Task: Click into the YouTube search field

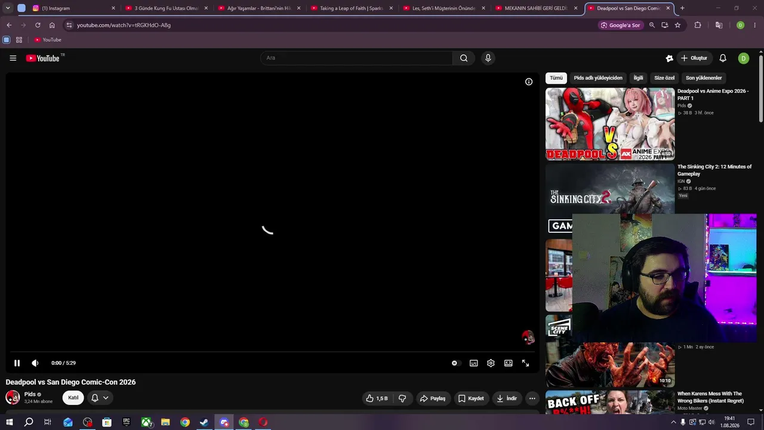Action: (356, 58)
